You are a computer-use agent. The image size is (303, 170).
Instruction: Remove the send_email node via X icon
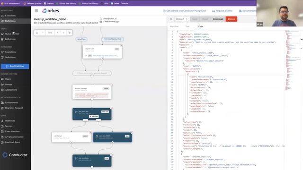[90, 133]
